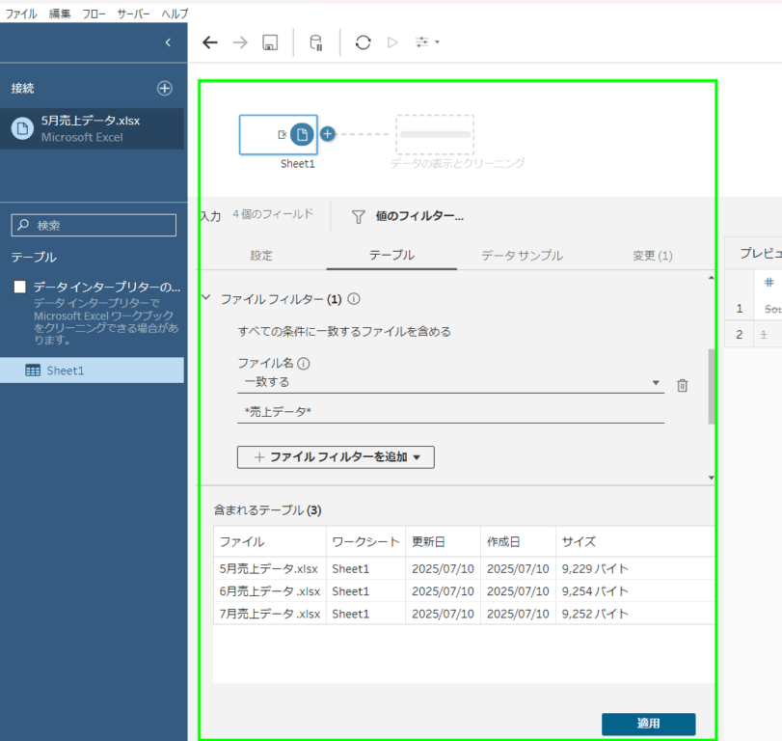Click the save flow icon
This screenshot has width=782, height=741.
tap(271, 42)
